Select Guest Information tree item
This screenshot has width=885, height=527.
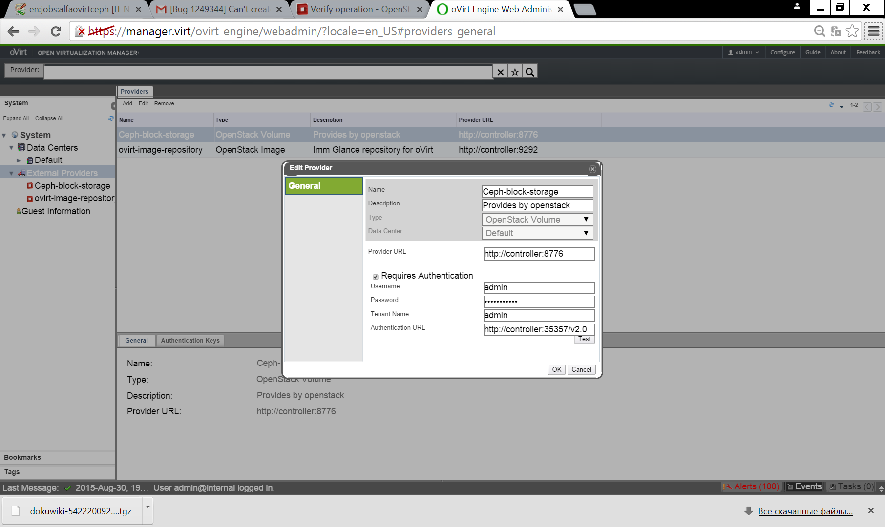click(56, 211)
